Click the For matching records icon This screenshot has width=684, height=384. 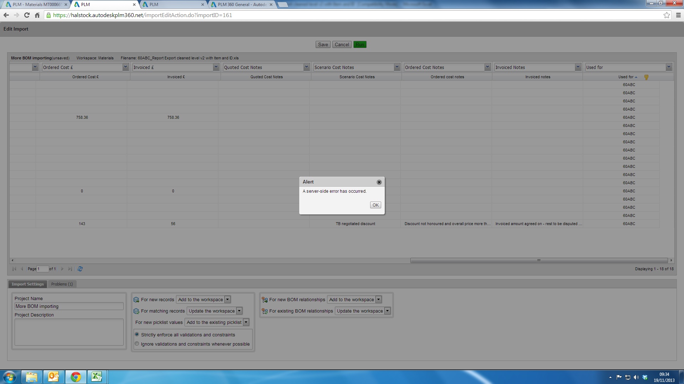(136, 311)
